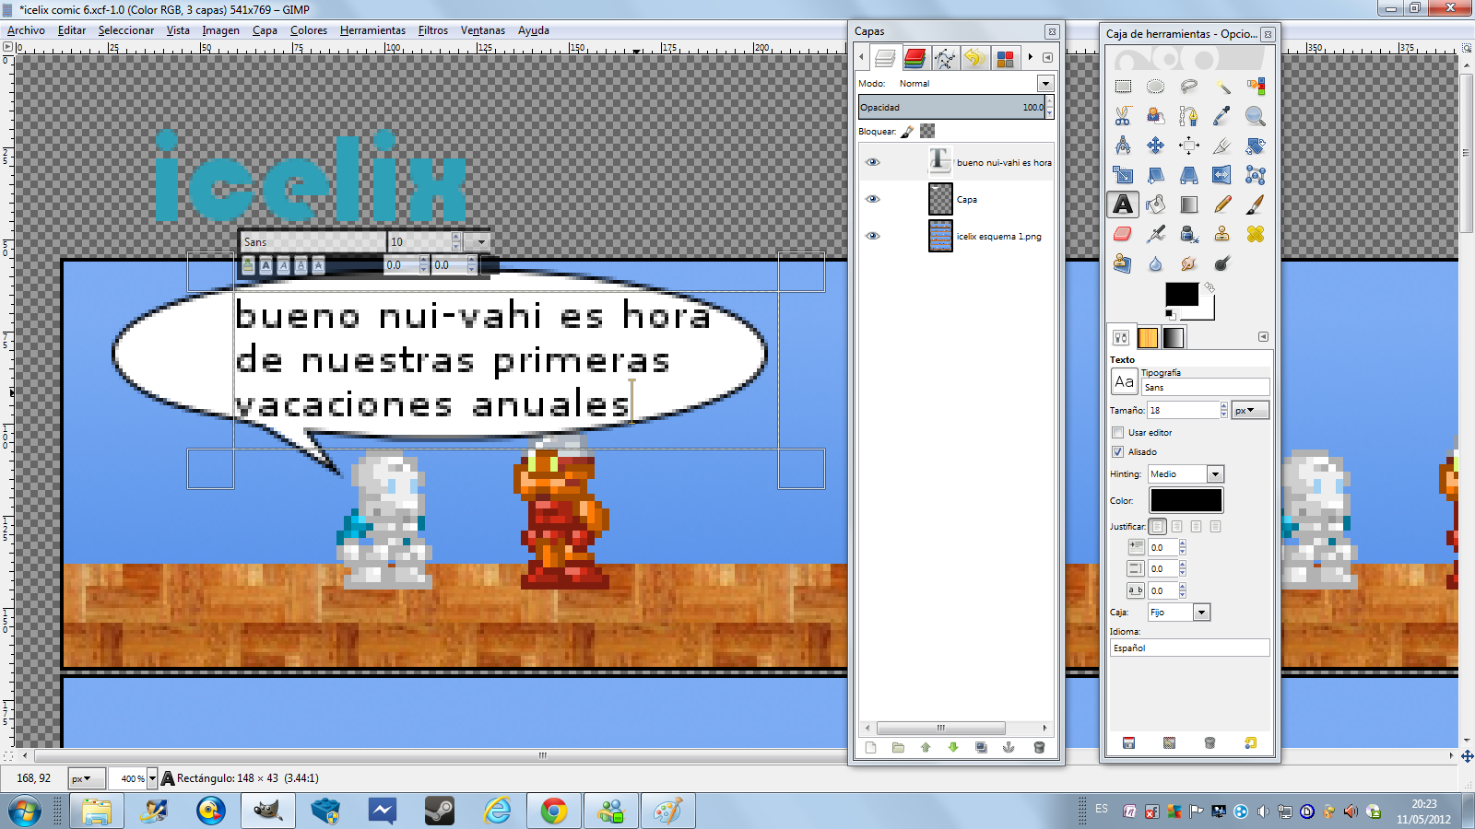
Task: Open GIMP from the Windows taskbar
Action: 267,811
